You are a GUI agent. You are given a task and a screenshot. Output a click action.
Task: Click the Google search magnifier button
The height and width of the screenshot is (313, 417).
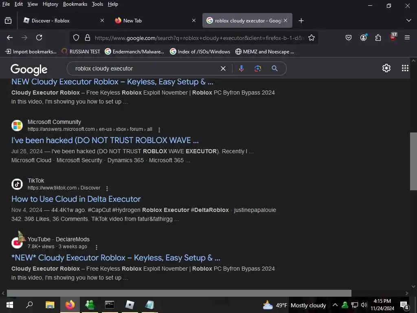coord(274,68)
